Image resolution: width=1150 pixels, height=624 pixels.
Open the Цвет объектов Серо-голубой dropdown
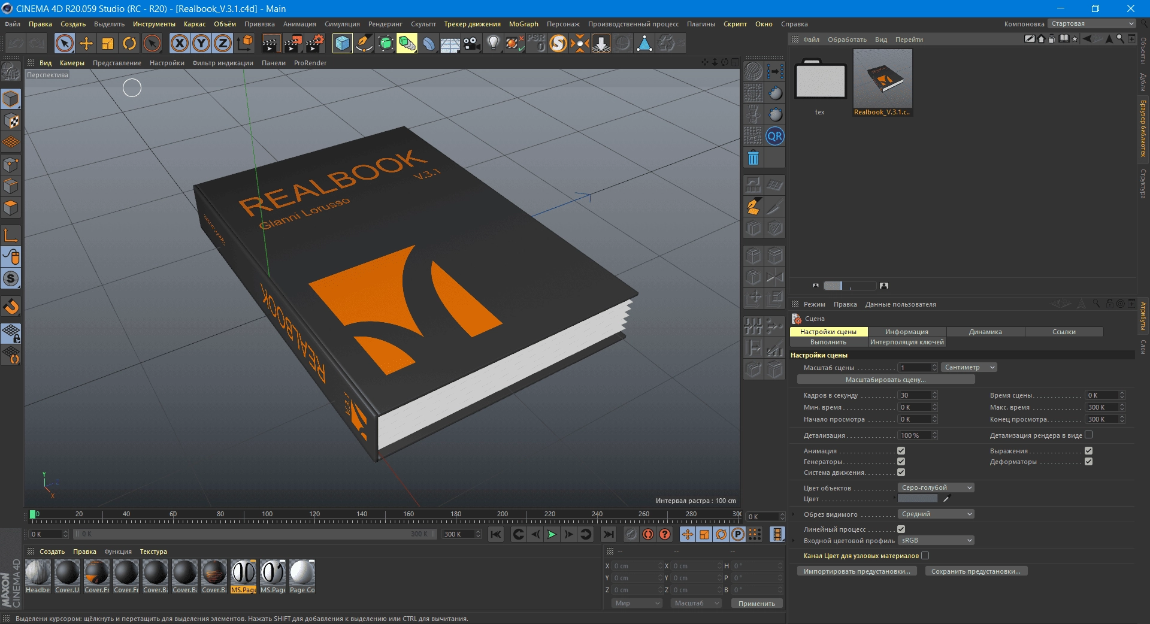936,488
